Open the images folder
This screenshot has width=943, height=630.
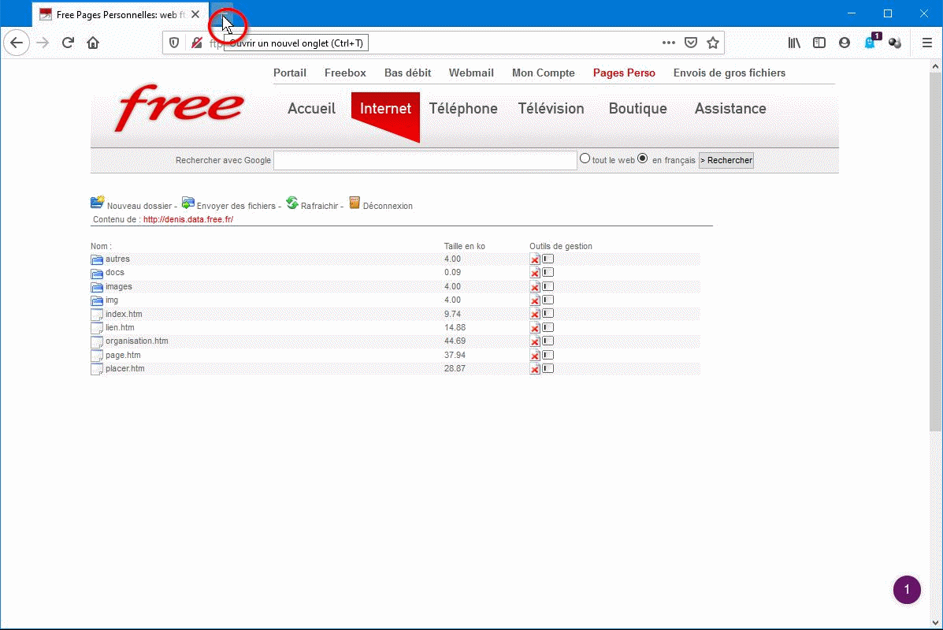click(x=118, y=286)
